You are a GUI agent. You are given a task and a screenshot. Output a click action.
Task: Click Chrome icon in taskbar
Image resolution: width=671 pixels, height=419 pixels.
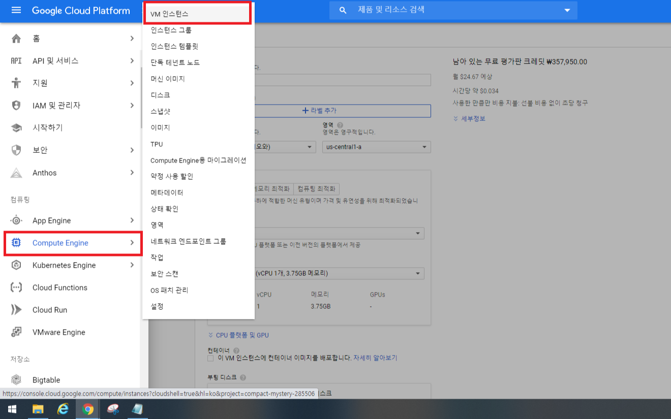pyautogui.click(x=88, y=409)
